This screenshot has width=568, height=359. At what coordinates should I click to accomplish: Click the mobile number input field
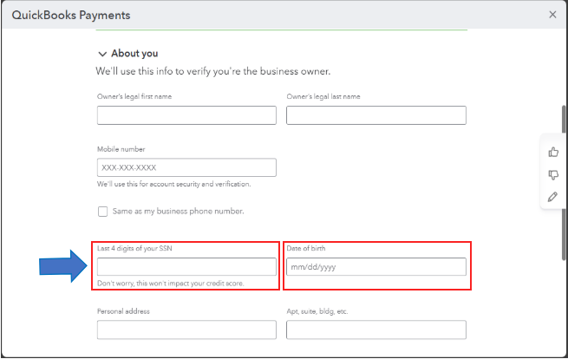click(186, 167)
